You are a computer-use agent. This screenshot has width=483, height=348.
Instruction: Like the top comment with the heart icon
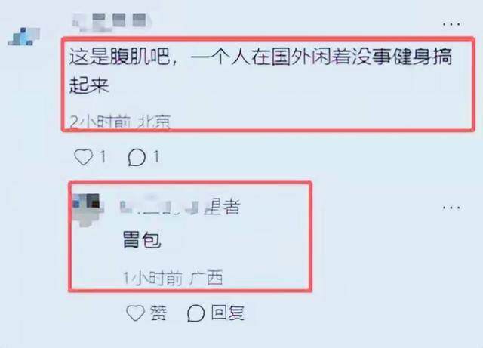tap(84, 157)
